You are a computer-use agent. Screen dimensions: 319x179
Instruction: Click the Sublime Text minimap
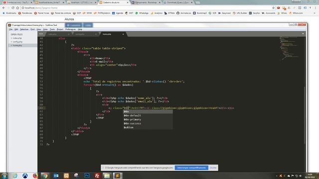click(290, 49)
